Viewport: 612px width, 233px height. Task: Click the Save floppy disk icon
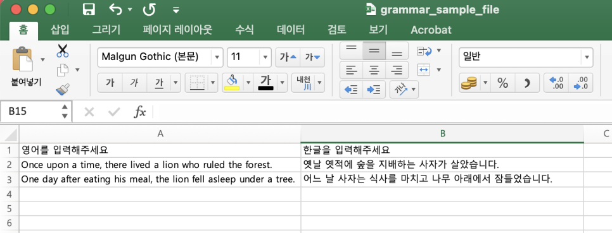(89, 9)
